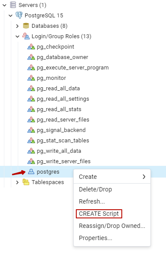Click the PostgreSQL 15 elephant icon

[x=19, y=15]
